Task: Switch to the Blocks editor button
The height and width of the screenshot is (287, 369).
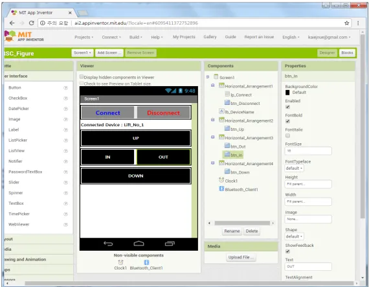Action: 347,52
